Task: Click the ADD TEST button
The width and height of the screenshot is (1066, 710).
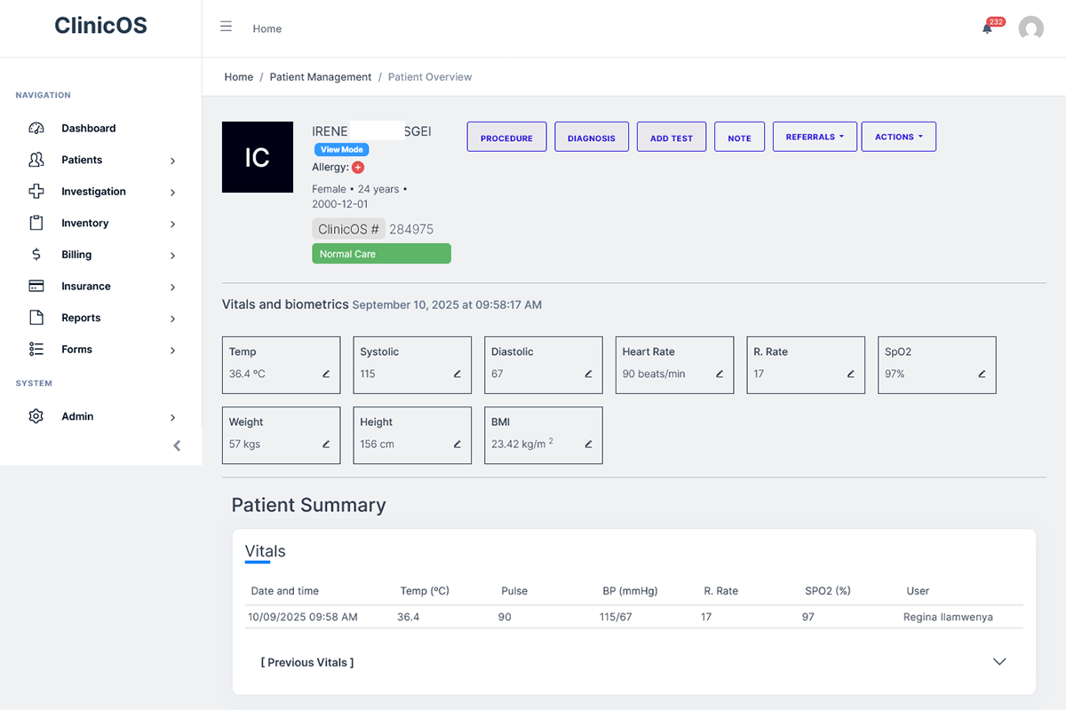Action: pyautogui.click(x=671, y=137)
